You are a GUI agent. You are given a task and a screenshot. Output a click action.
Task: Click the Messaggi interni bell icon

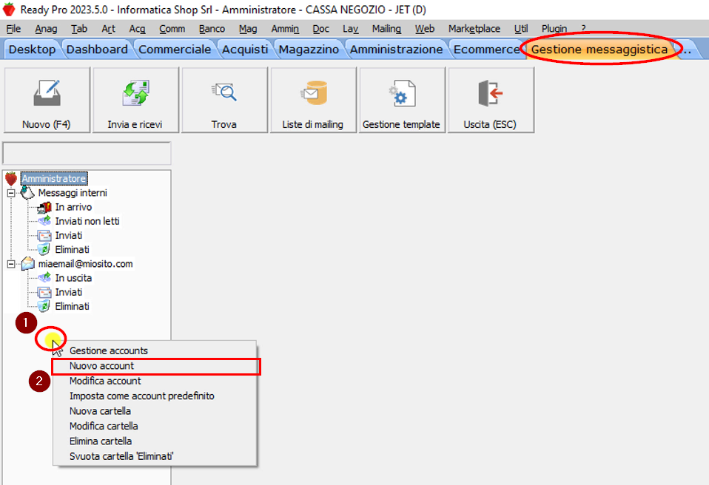pyautogui.click(x=27, y=193)
